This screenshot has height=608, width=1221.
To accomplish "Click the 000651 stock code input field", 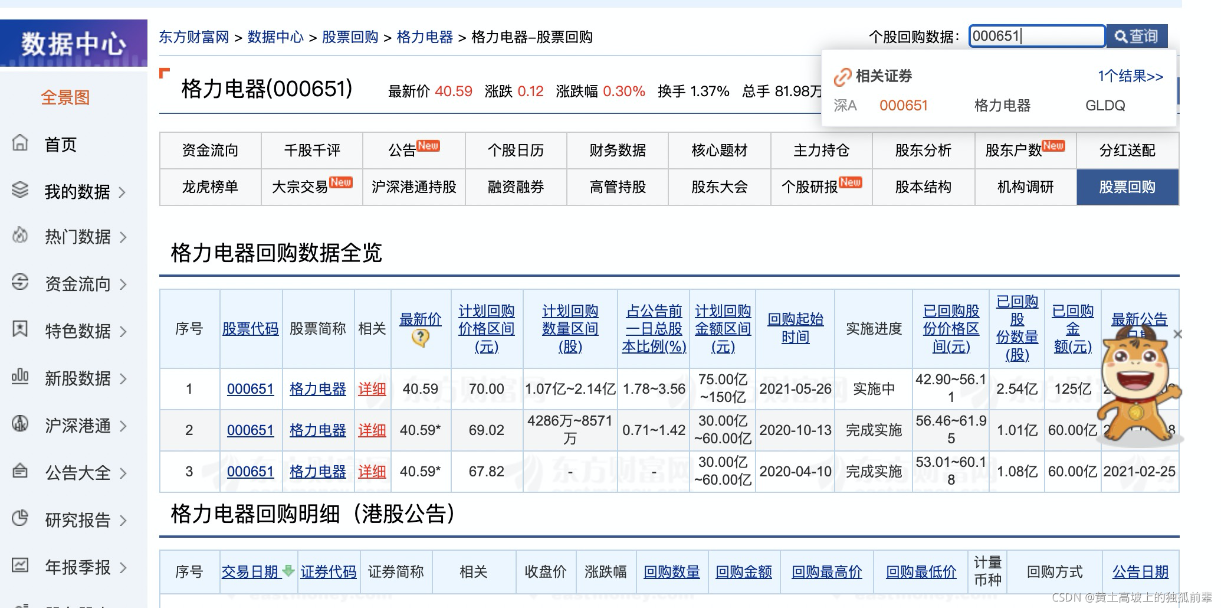I will (1037, 36).
